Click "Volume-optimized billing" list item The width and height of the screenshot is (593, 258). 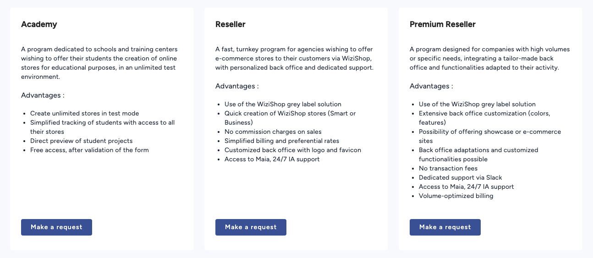(x=456, y=196)
